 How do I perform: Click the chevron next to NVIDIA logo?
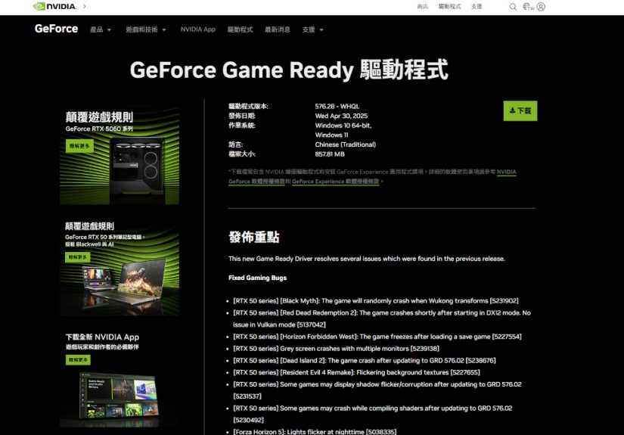85,6
